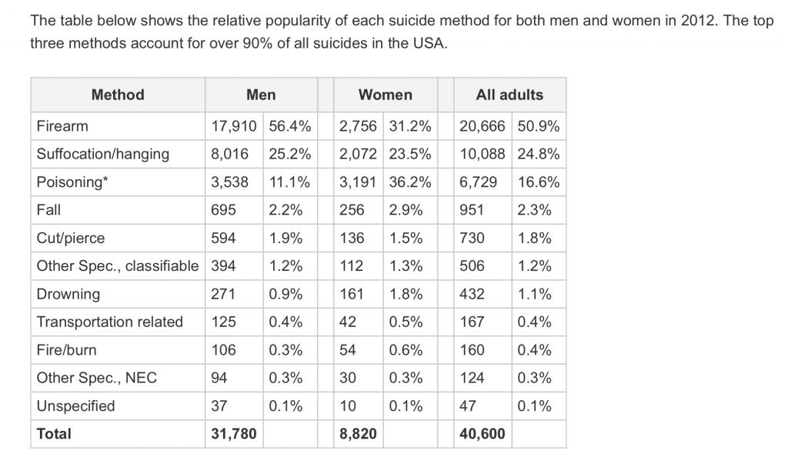Click the Method column header
Image resolution: width=788 pixels, height=467 pixels.
(x=118, y=95)
